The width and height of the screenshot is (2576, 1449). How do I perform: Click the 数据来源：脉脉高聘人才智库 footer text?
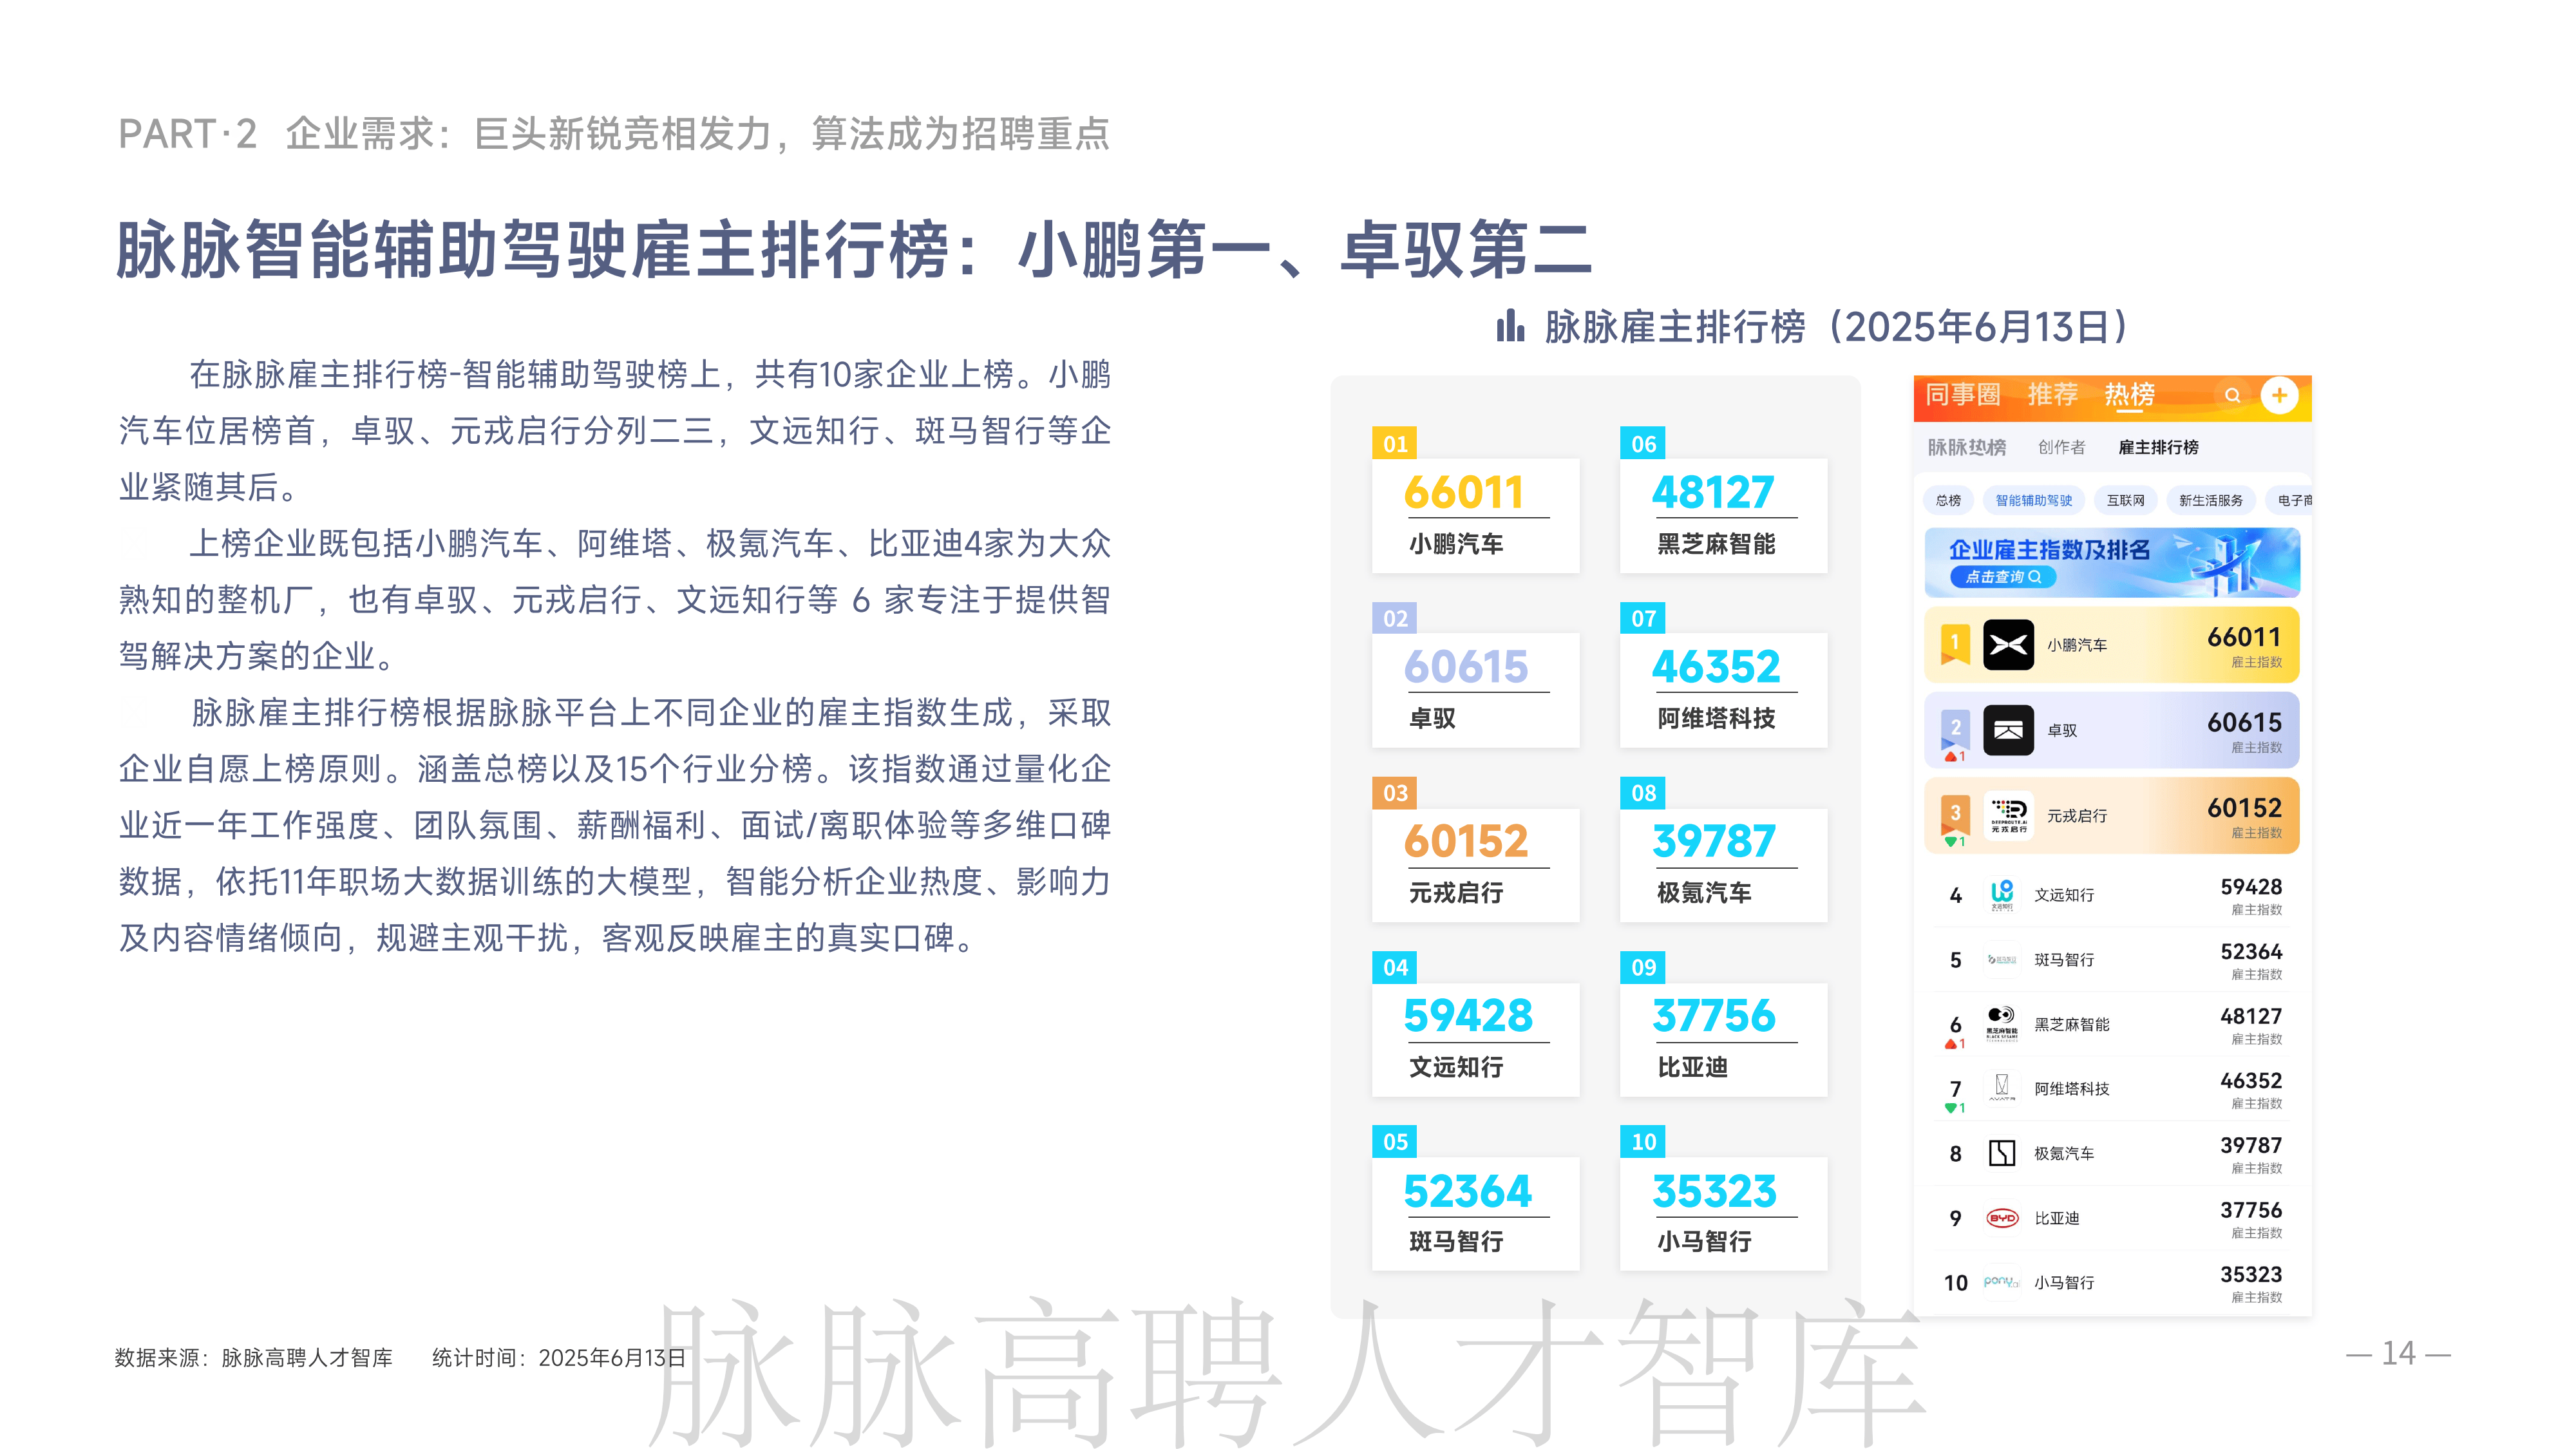(x=254, y=1357)
